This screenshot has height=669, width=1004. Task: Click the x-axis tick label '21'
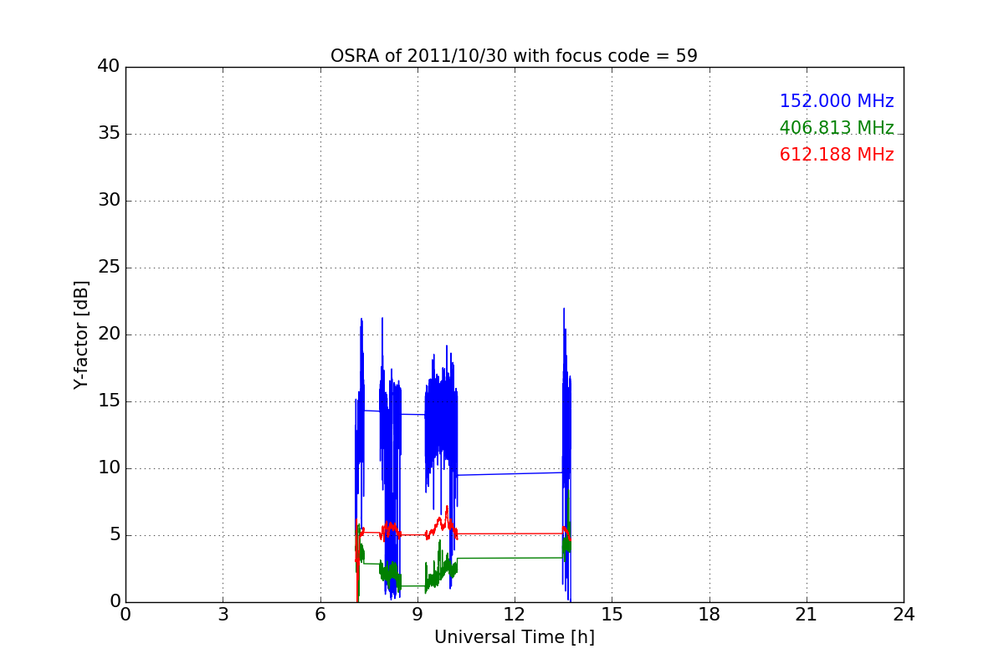[x=806, y=615]
